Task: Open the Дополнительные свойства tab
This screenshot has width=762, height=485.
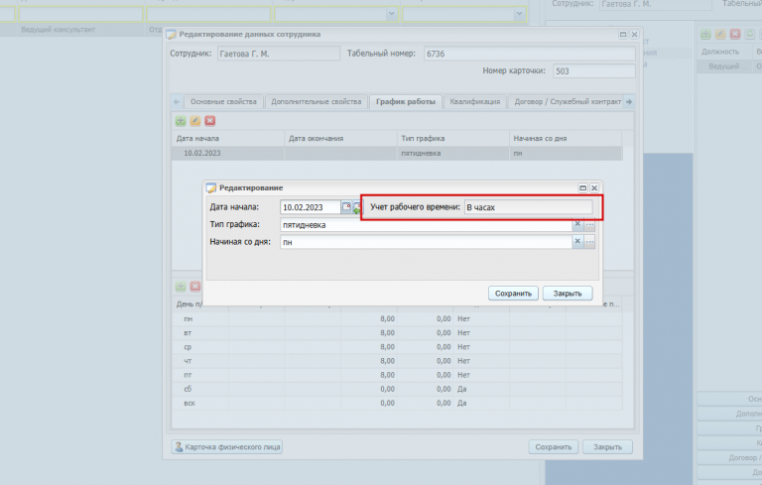Action: [x=317, y=101]
